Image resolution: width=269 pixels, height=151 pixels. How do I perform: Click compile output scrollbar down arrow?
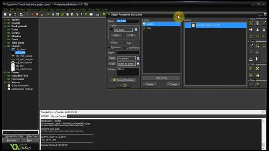pyautogui.click(x=264, y=148)
